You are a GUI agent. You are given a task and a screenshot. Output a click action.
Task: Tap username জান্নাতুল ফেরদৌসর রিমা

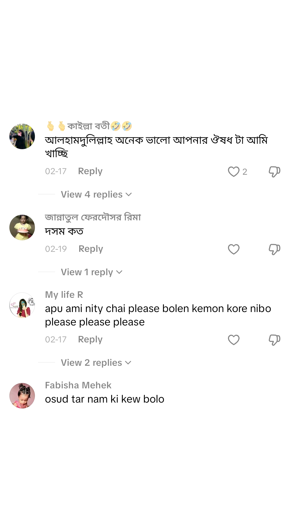click(93, 217)
